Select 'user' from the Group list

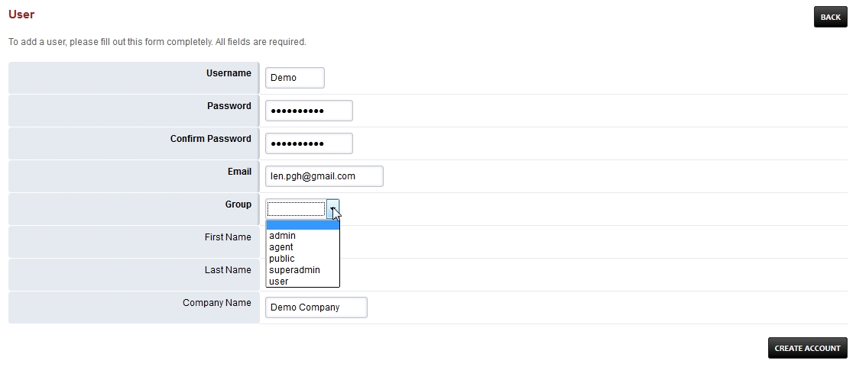[x=279, y=282]
